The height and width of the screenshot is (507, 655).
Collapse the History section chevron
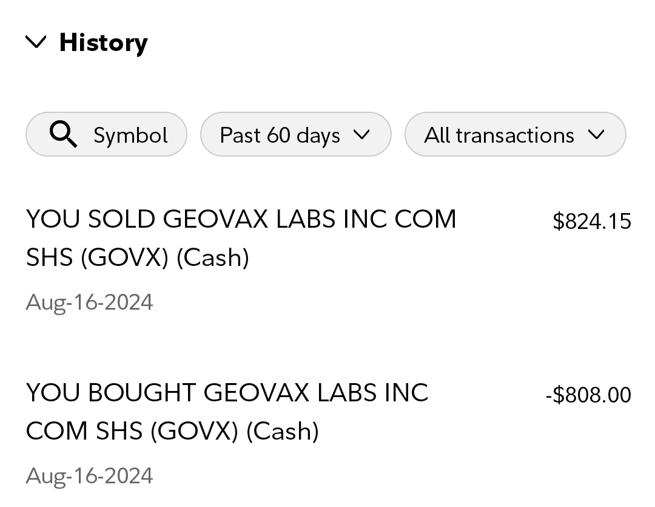pos(36,43)
